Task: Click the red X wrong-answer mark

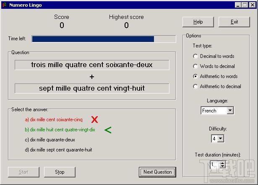Action: coord(95,120)
